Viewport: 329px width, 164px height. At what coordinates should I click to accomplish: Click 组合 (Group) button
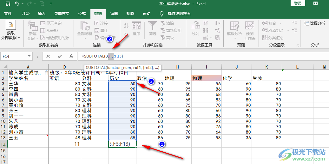269,23
